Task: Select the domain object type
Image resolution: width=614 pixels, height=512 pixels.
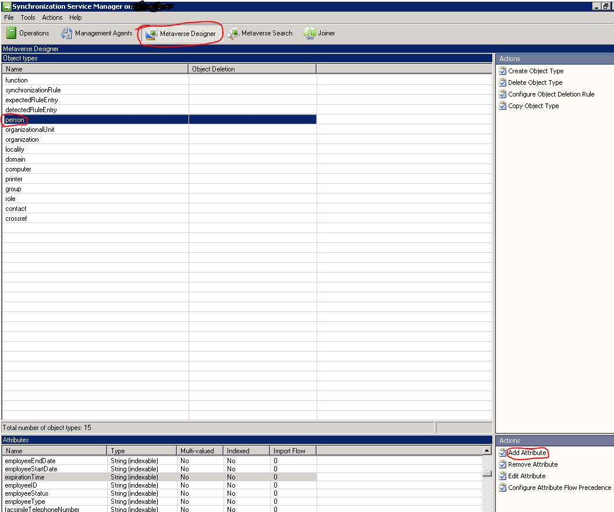Action: [x=159, y=159]
